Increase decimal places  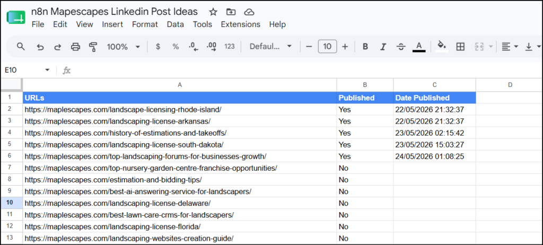tap(211, 47)
